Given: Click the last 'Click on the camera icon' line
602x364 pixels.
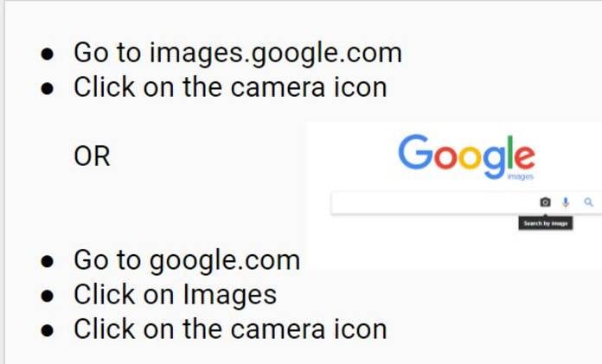Looking at the screenshot, I should (229, 329).
